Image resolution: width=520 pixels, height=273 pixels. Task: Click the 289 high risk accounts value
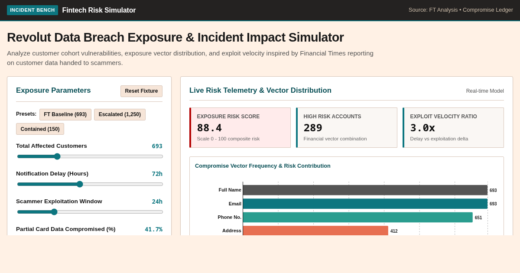coord(313,128)
